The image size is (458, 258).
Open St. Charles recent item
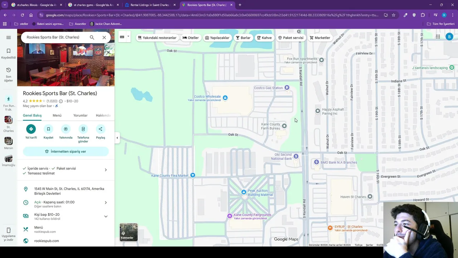coord(9,124)
